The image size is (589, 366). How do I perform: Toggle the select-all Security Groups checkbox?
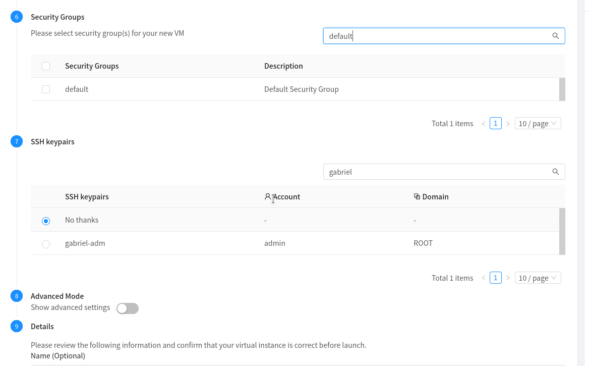click(x=46, y=66)
